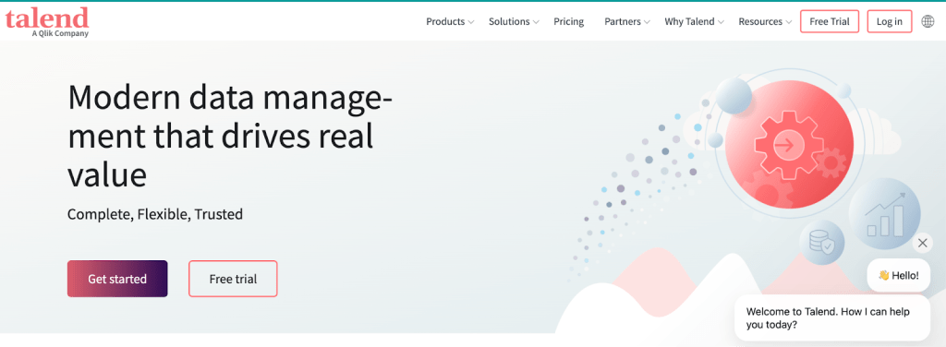Go to the Pricing page
Viewport: 946px width, 347px height.
[x=569, y=22]
